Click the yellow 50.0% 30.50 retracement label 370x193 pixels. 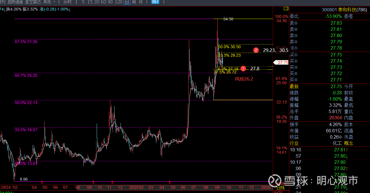[229, 47]
